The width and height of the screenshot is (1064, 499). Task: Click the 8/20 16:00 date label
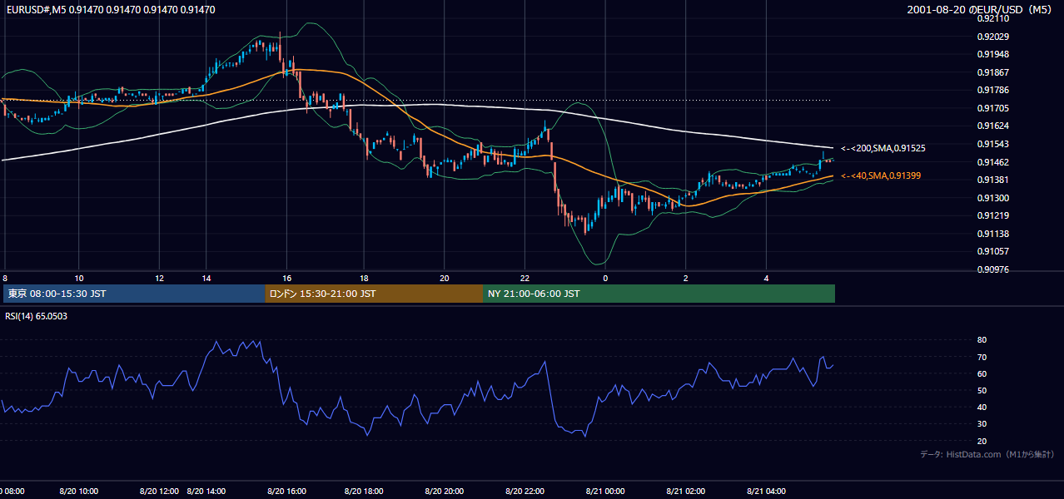click(286, 491)
